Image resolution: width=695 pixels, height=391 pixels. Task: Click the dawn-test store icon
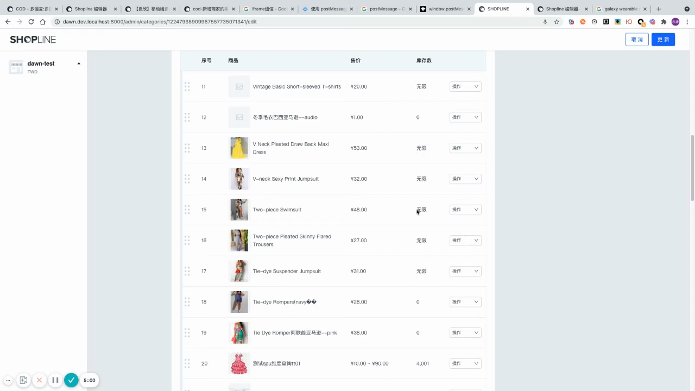tap(16, 67)
